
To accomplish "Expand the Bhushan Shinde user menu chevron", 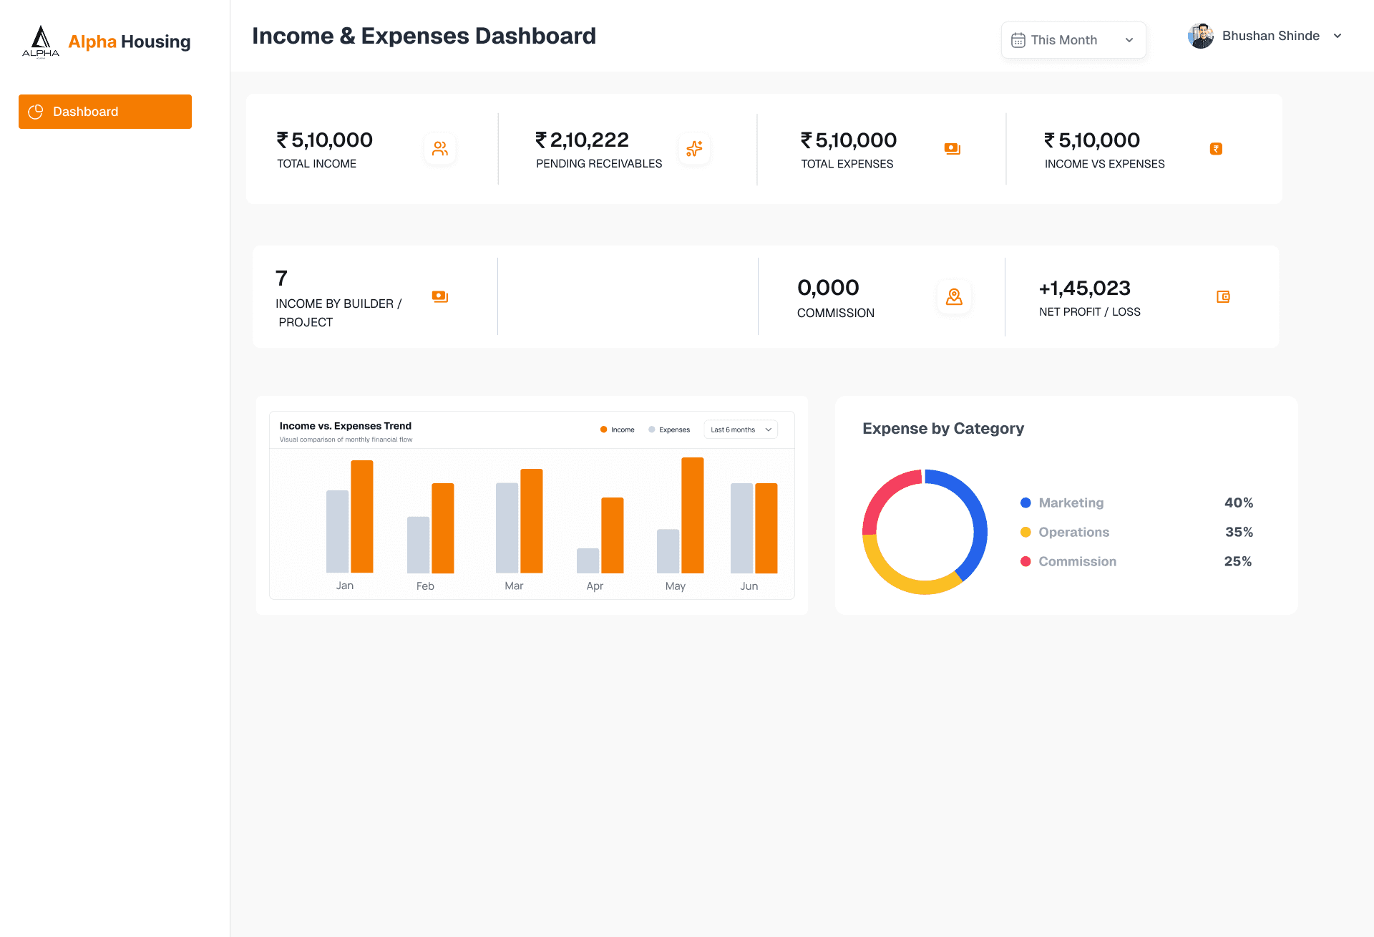I will pos(1337,36).
